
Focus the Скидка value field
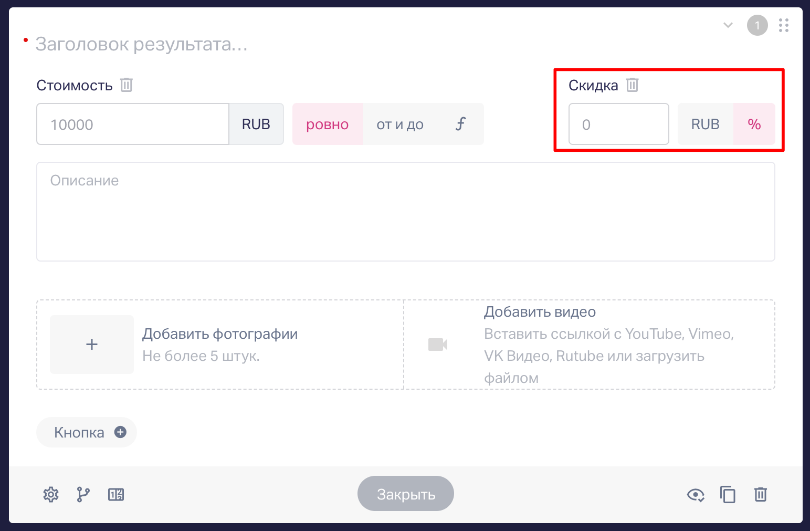619,124
